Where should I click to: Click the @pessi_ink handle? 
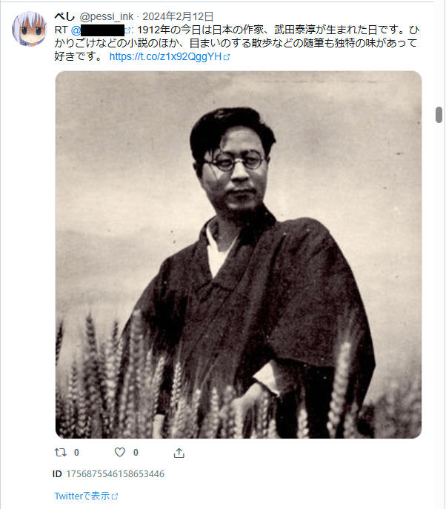[107, 16]
